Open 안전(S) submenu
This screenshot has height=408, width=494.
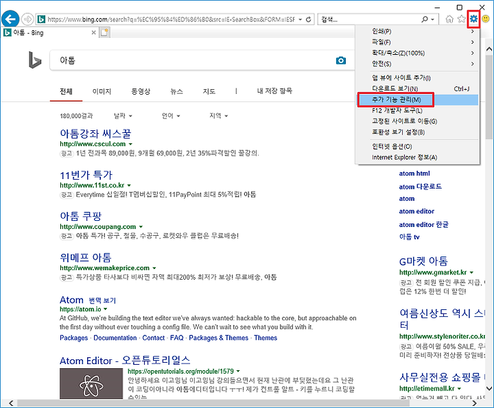(418, 64)
